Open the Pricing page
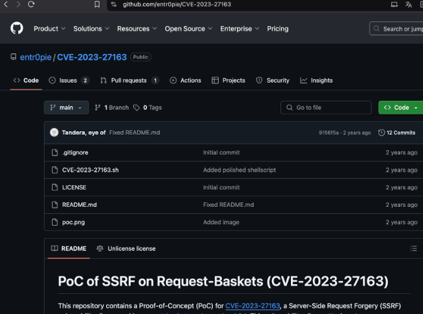This screenshot has height=314, width=423. 278,29
